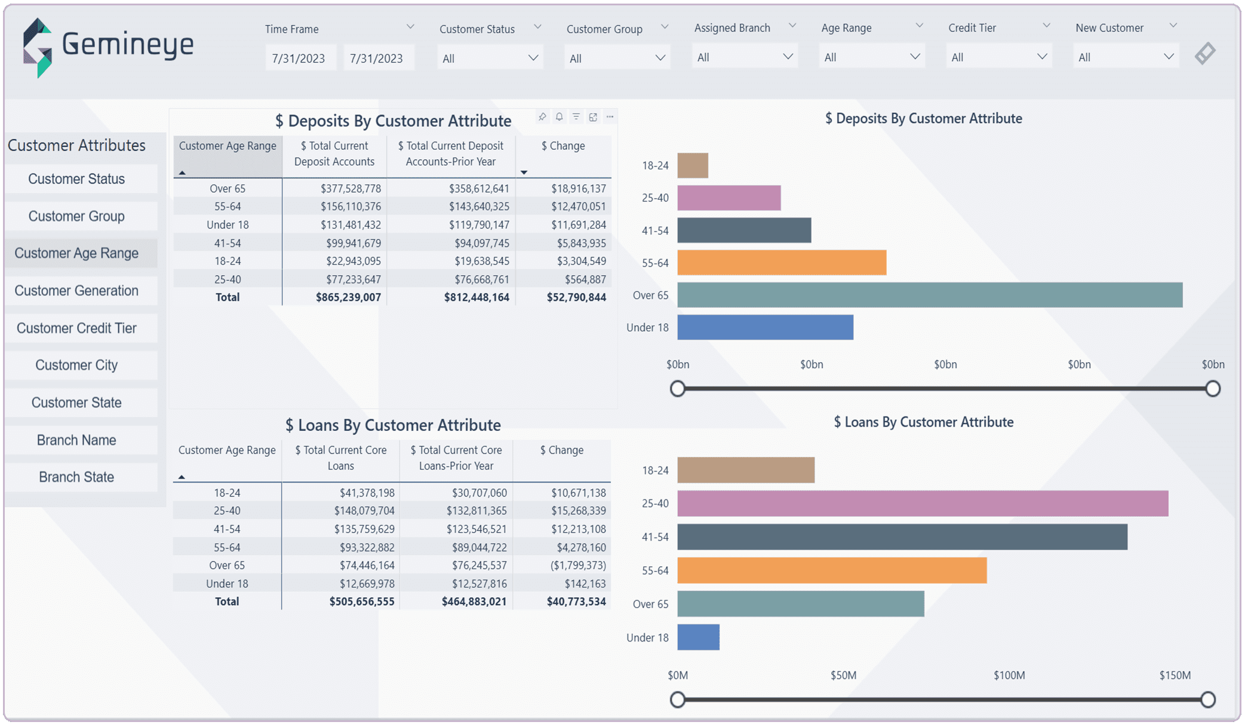Set alert with bell icon

click(x=559, y=117)
